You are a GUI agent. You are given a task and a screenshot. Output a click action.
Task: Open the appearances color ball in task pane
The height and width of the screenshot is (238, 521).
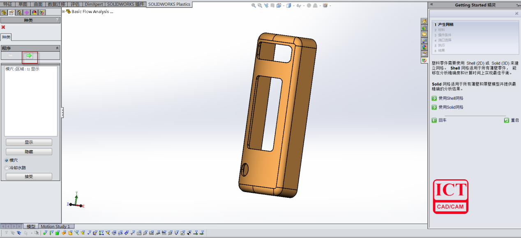[424, 47]
